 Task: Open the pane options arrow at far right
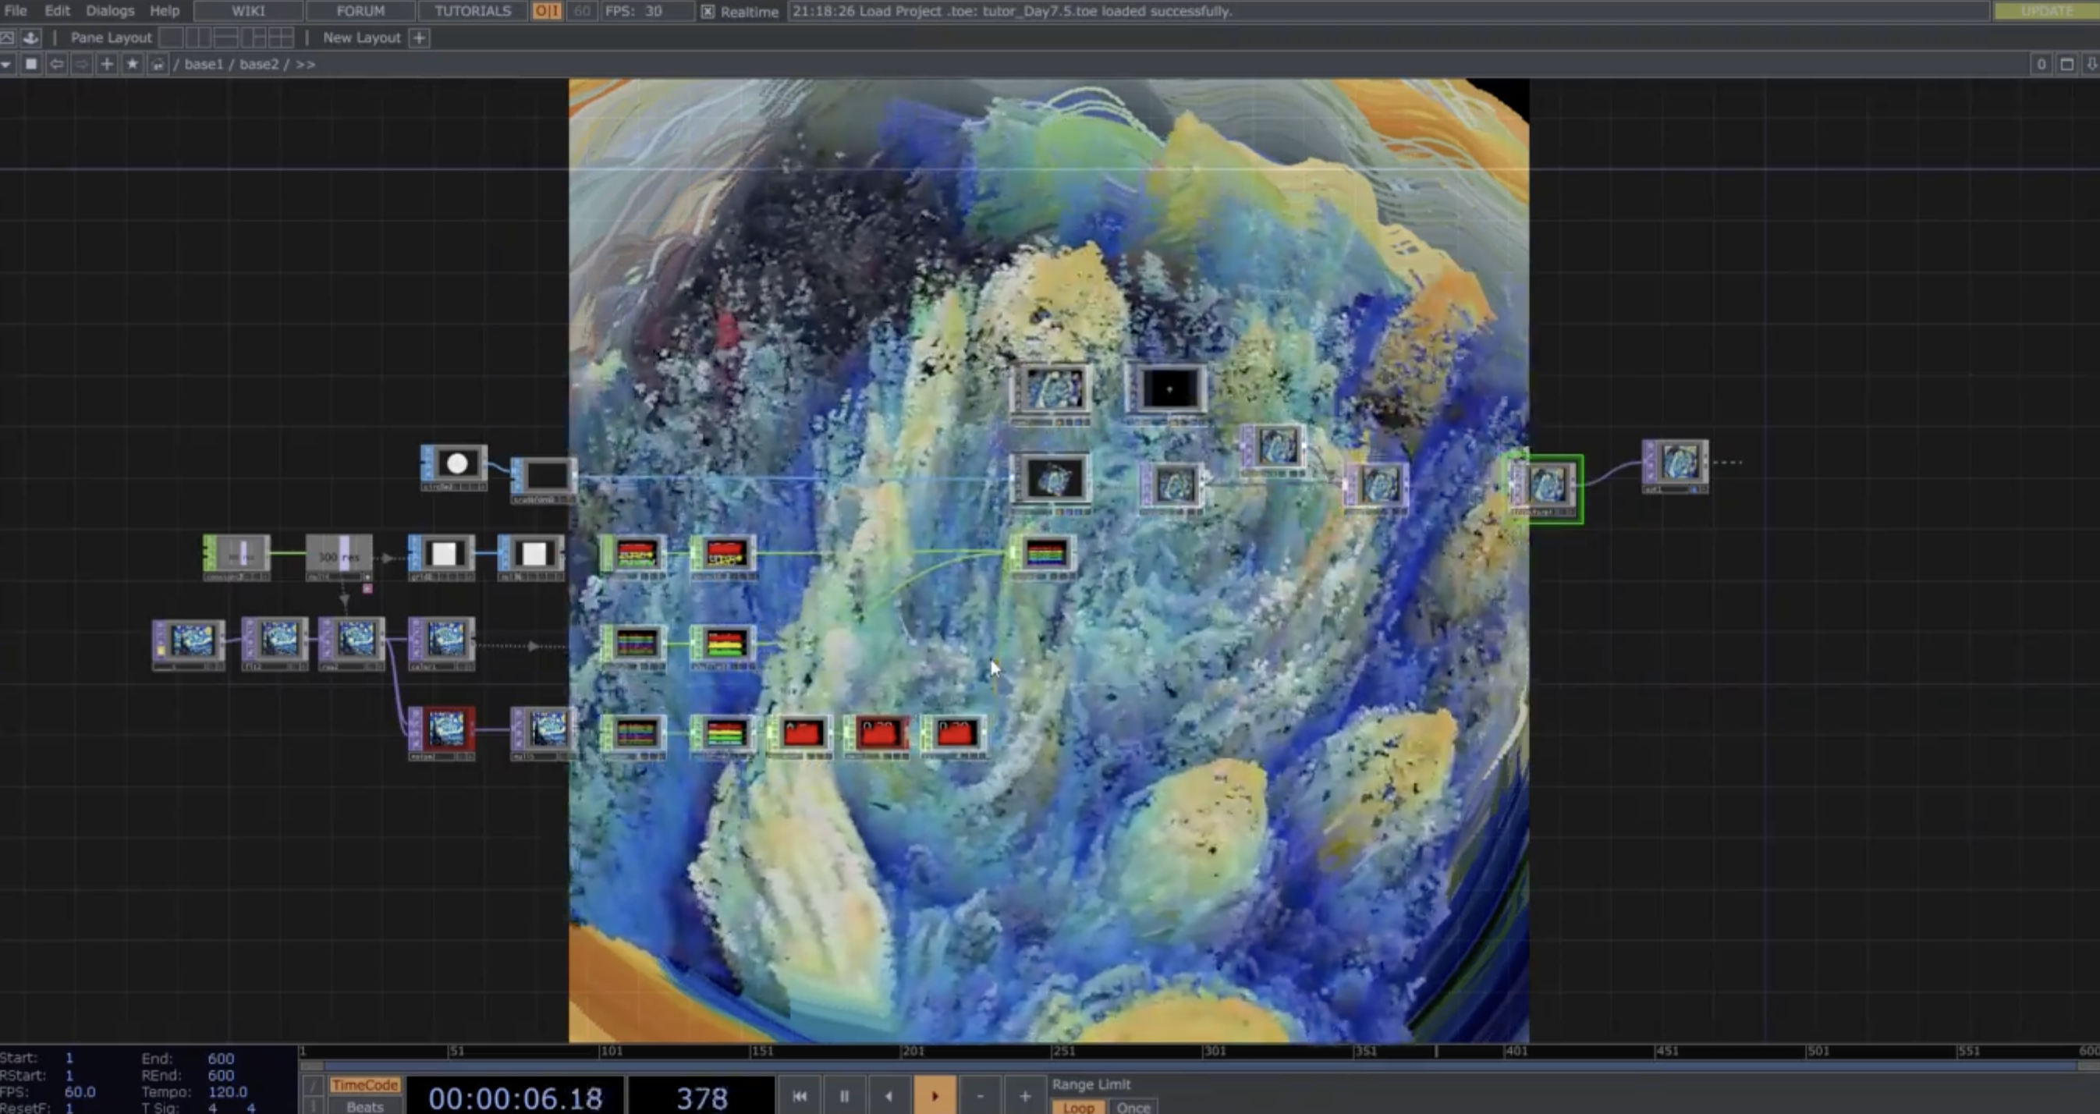pos(2091,64)
